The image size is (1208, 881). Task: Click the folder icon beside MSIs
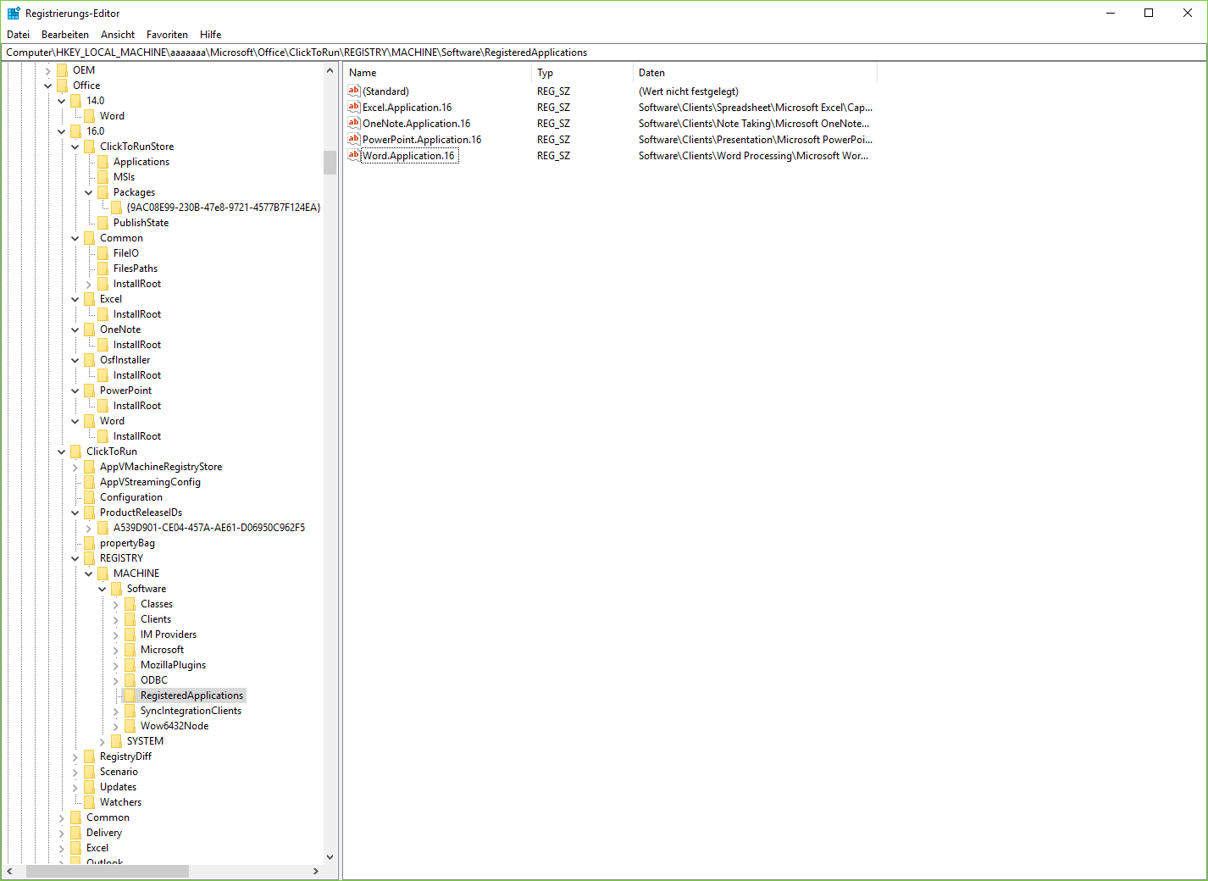click(103, 177)
